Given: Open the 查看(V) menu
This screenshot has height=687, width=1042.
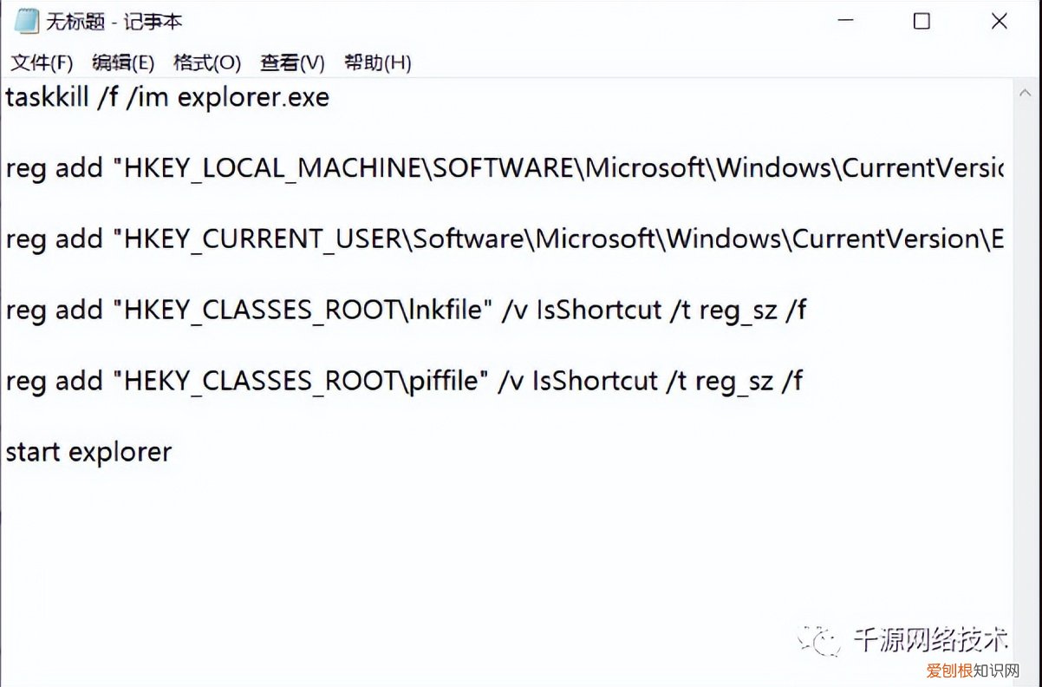Looking at the screenshot, I should click(x=292, y=62).
